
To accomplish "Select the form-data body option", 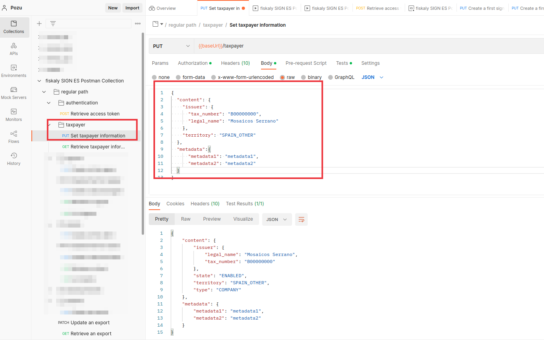I will [x=178, y=77].
